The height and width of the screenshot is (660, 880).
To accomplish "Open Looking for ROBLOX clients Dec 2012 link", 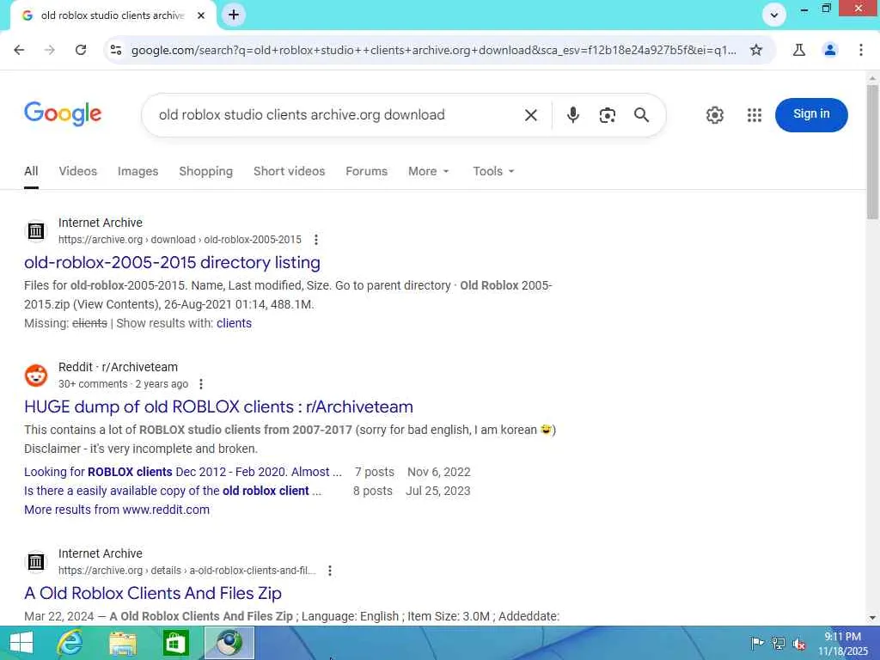I will (x=183, y=472).
